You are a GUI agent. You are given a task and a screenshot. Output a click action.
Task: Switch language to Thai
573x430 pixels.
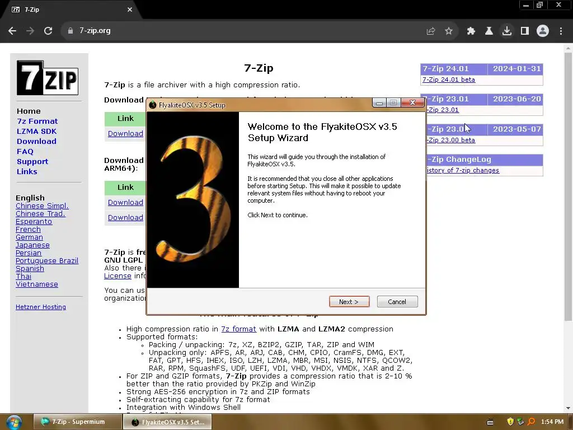pos(24,277)
